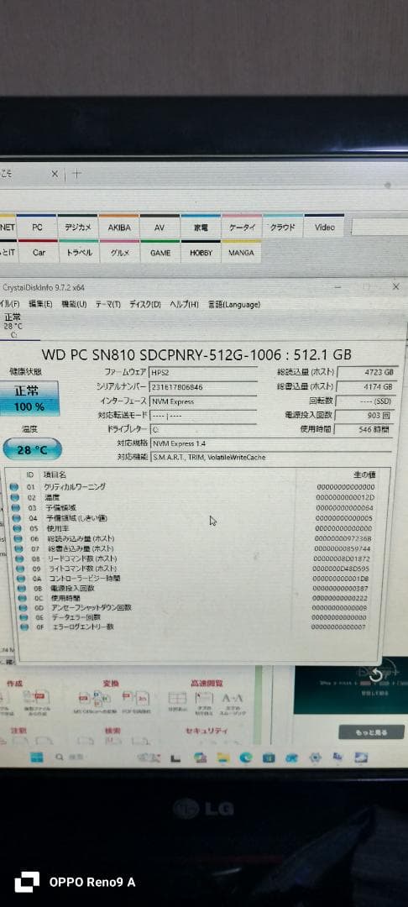This screenshot has width=408, height=907.
Task: Open the クラウド category tab
Action: (283, 228)
